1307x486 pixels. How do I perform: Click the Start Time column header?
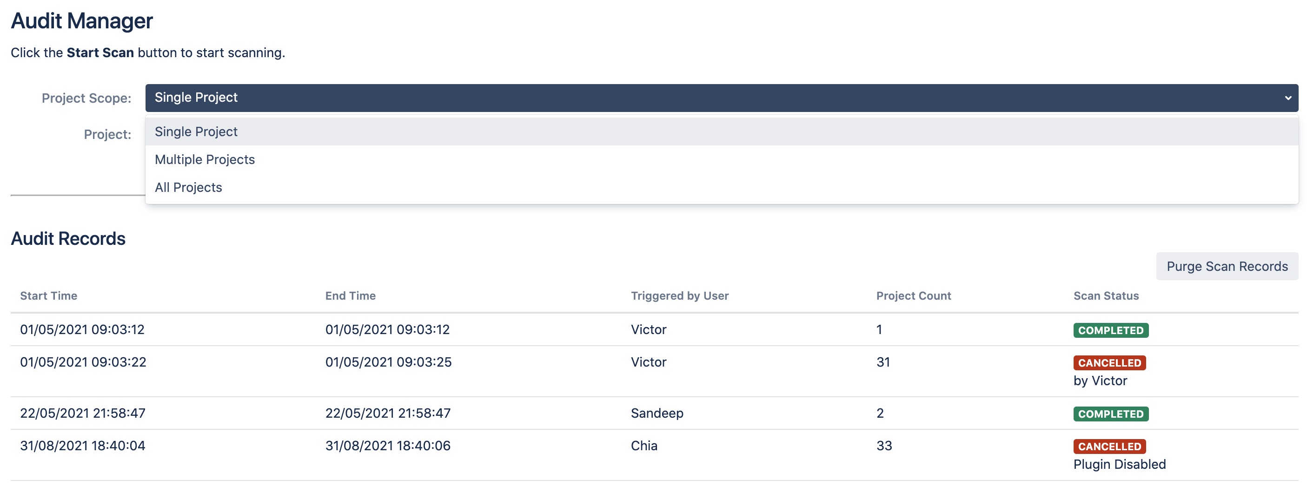(49, 296)
